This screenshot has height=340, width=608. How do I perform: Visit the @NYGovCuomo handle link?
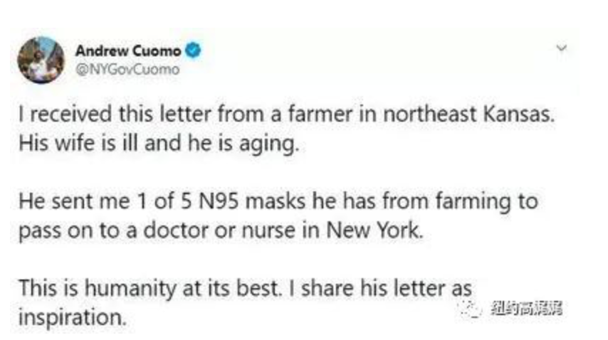coord(127,70)
